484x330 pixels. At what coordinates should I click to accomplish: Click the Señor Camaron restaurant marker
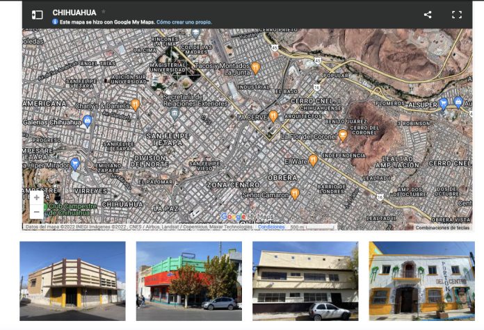[x=295, y=193]
